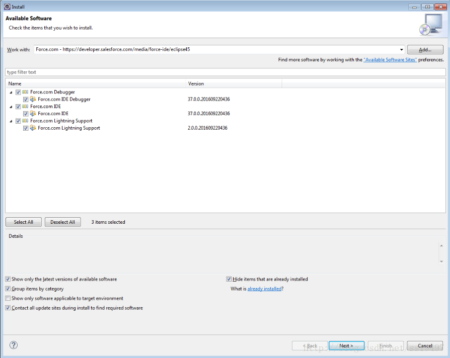Click the Version column header
Image resolution: width=450 pixels, height=358 pixels.
click(x=234, y=83)
